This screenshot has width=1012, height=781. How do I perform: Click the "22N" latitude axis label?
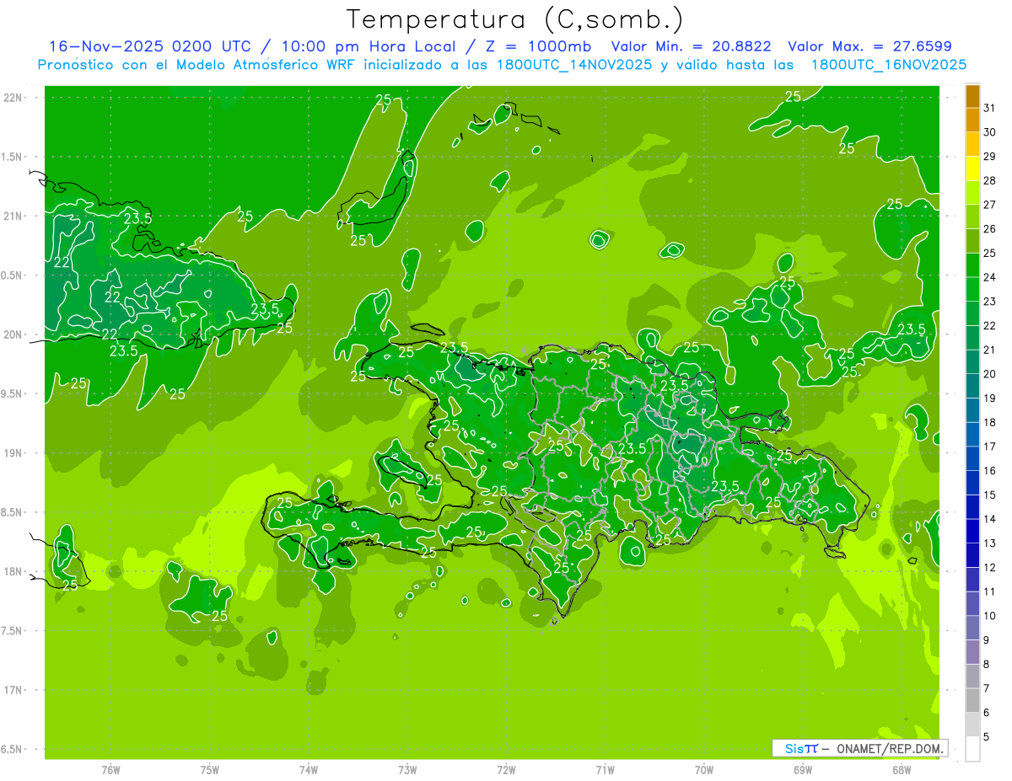coord(13,97)
